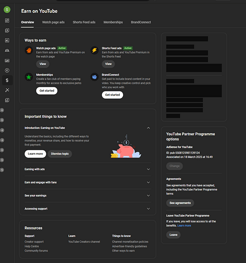Click the Resources heading
This screenshot has width=246, height=263.
(x=33, y=228)
